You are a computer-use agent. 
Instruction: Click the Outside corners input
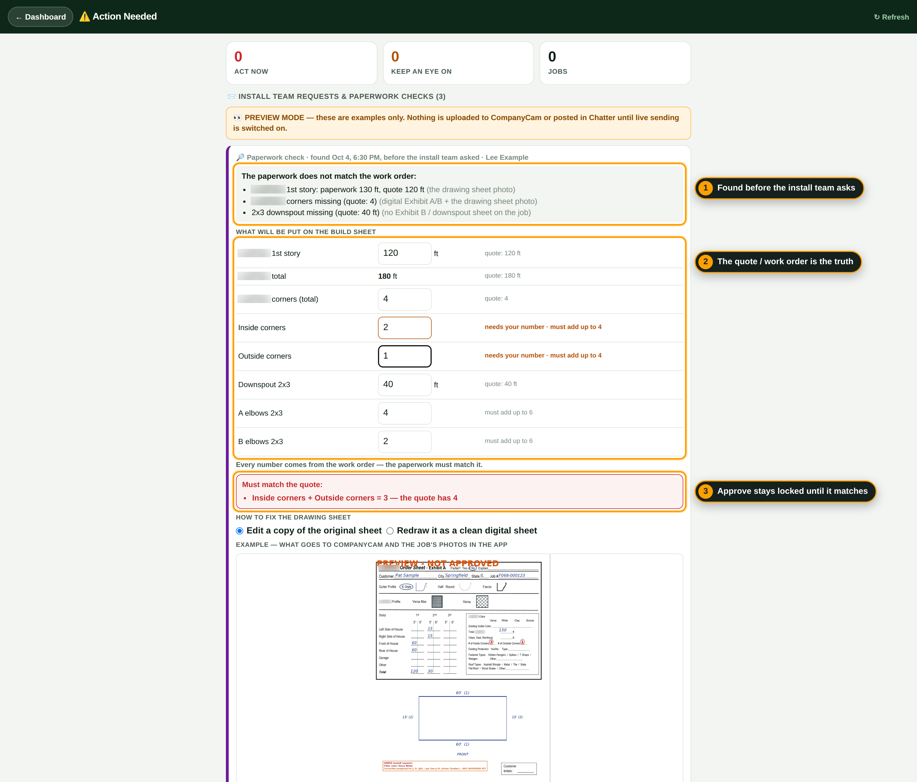tap(405, 356)
